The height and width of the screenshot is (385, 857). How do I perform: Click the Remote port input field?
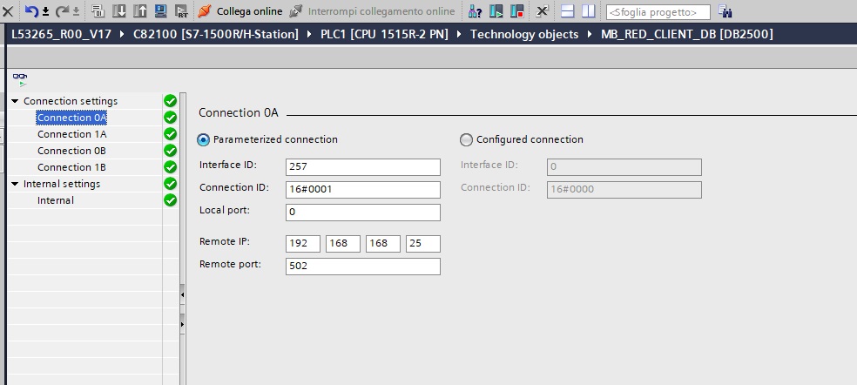pyautogui.click(x=362, y=267)
